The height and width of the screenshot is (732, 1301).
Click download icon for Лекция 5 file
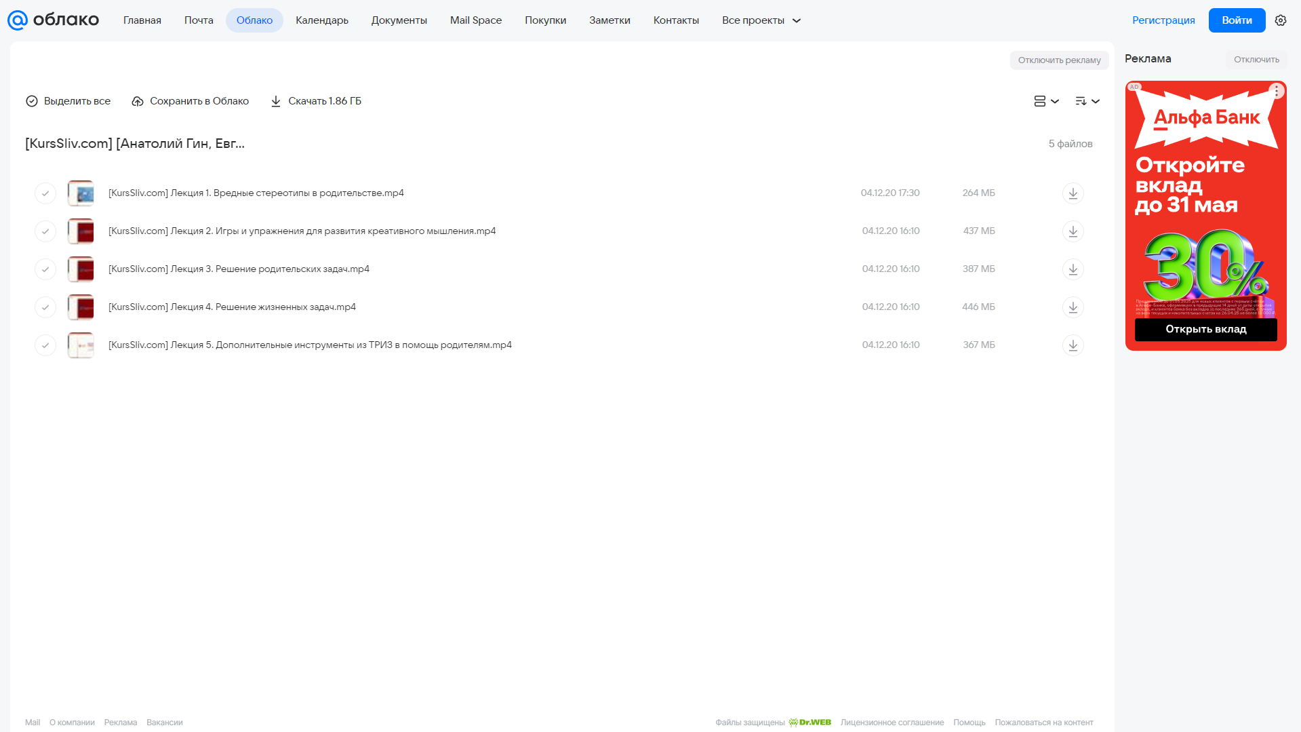[x=1073, y=345]
